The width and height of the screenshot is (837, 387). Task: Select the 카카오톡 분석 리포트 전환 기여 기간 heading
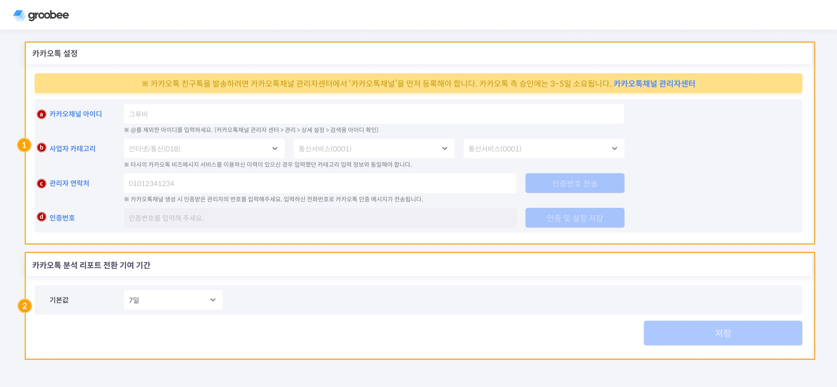[x=91, y=265]
